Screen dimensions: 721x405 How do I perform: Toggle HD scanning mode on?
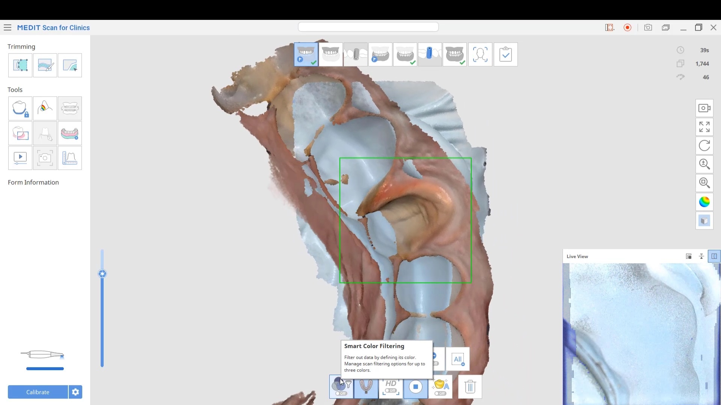(x=391, y=387)
